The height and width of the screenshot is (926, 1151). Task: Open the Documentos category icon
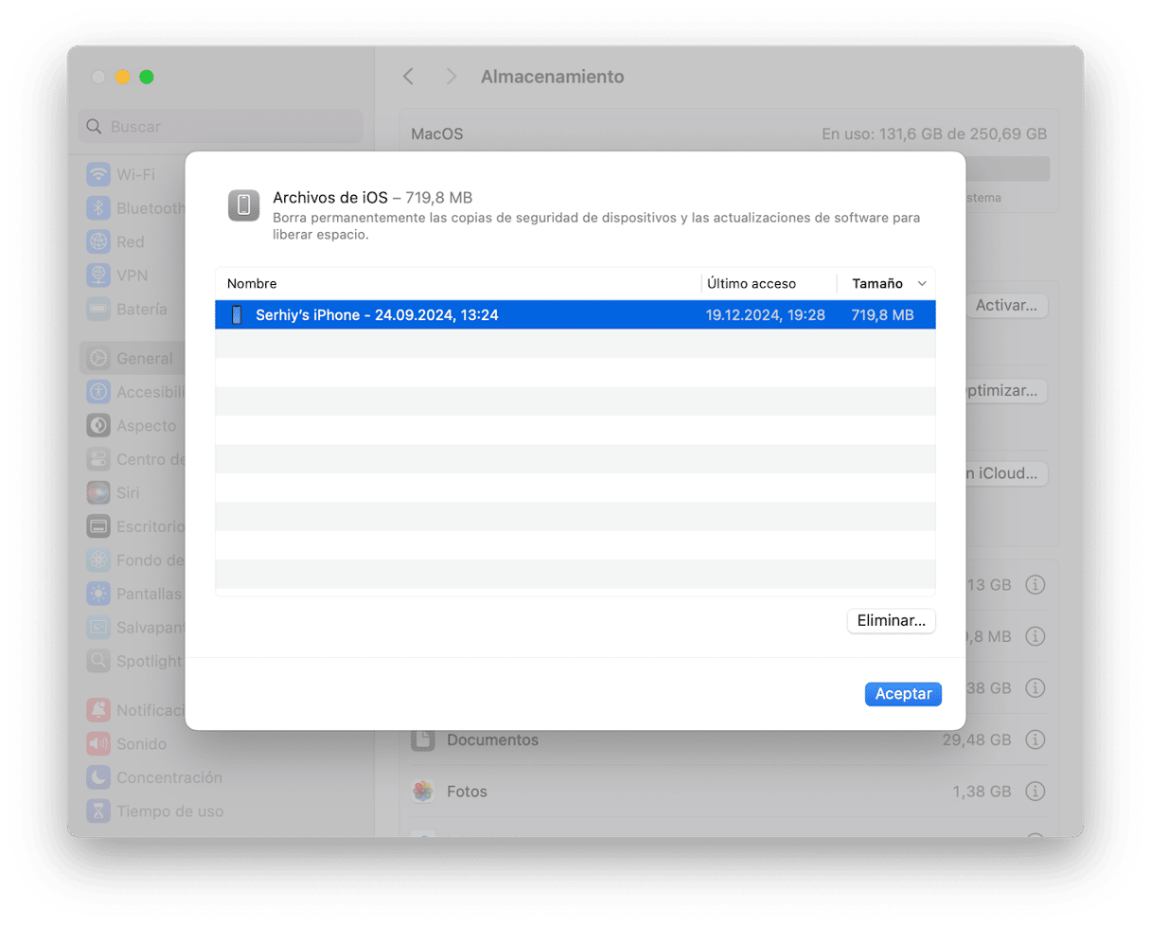pos(423,739)
